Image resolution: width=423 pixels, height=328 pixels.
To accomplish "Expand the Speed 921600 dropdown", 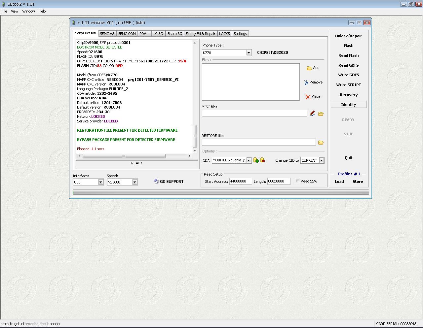I will click(x=135, y=182).
